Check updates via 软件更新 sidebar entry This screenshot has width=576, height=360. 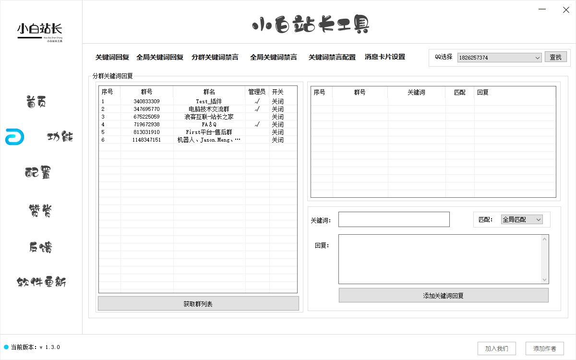point(41,283)
